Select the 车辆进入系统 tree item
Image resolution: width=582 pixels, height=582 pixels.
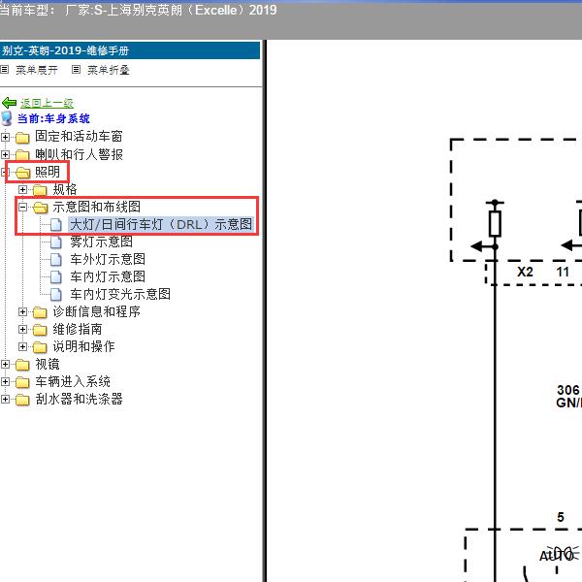tap(73, 381)
